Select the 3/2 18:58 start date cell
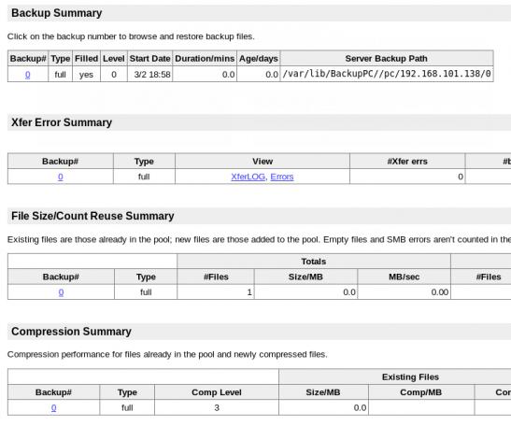 tap(149, 75)
